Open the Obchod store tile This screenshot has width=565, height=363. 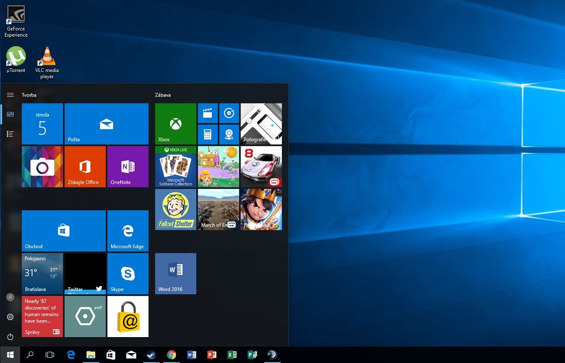(x=64, y=231)
